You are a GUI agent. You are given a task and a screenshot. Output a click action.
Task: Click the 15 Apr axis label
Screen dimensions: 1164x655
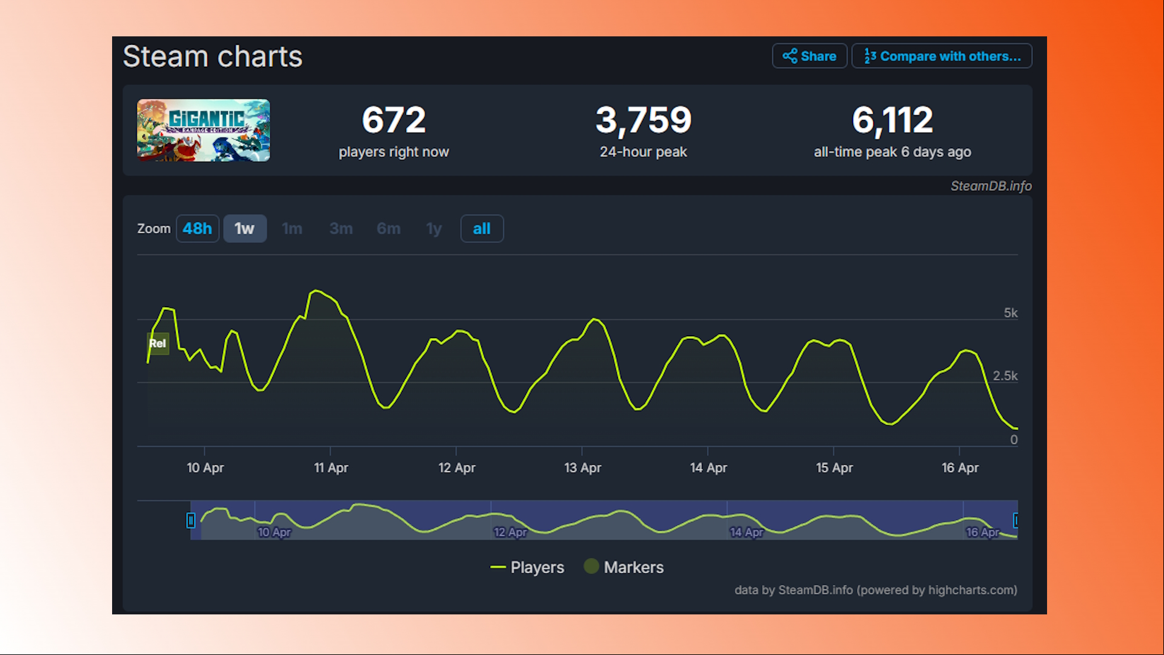[x=834, y=468]
